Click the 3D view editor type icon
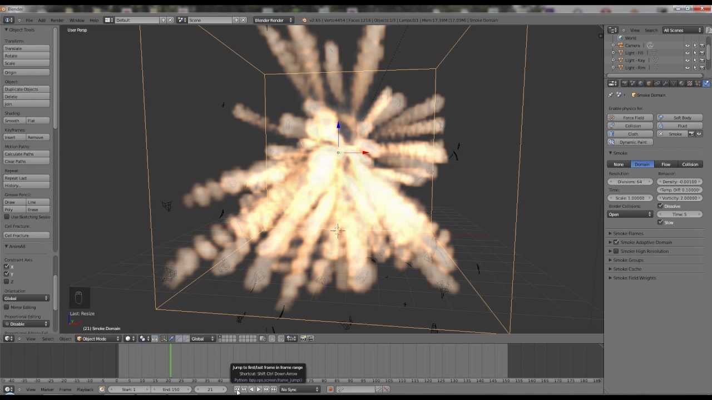Image resolution: width=712 pixels, height=400 pixels. pos(8,339)
